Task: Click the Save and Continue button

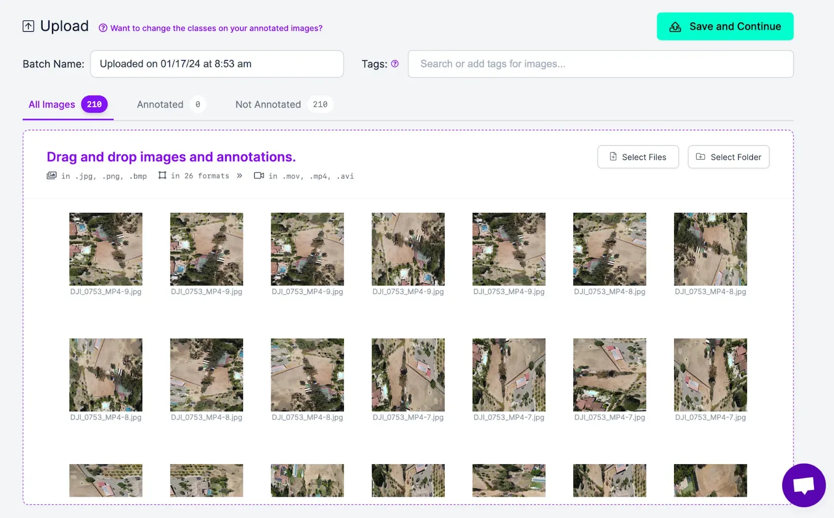Action: click(x=725, y=27)
